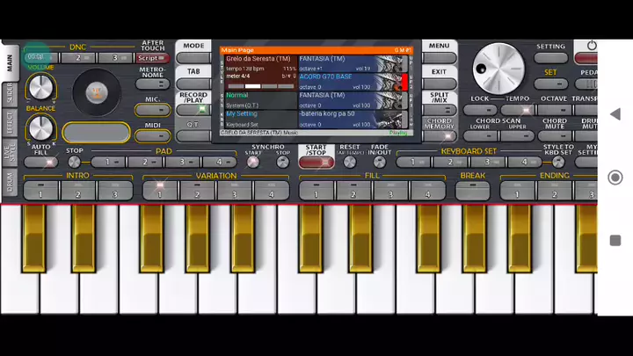Open the Grelo da Seresta style selector
The image size is (633, 356).
pos(259,59)
